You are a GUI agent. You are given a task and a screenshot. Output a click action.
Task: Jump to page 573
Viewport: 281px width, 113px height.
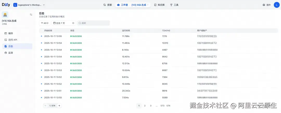[x=162, y=106]
